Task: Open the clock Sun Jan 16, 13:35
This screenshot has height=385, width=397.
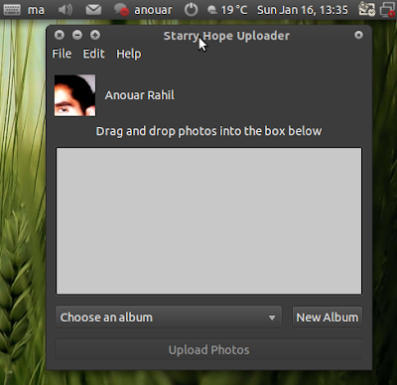Action: (x=303, y=10)
